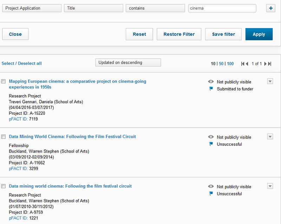Click the eye icon for Mapping European cinema
Image resolution: width=281 pixels, height=224 pixels.
coord(211,82)
